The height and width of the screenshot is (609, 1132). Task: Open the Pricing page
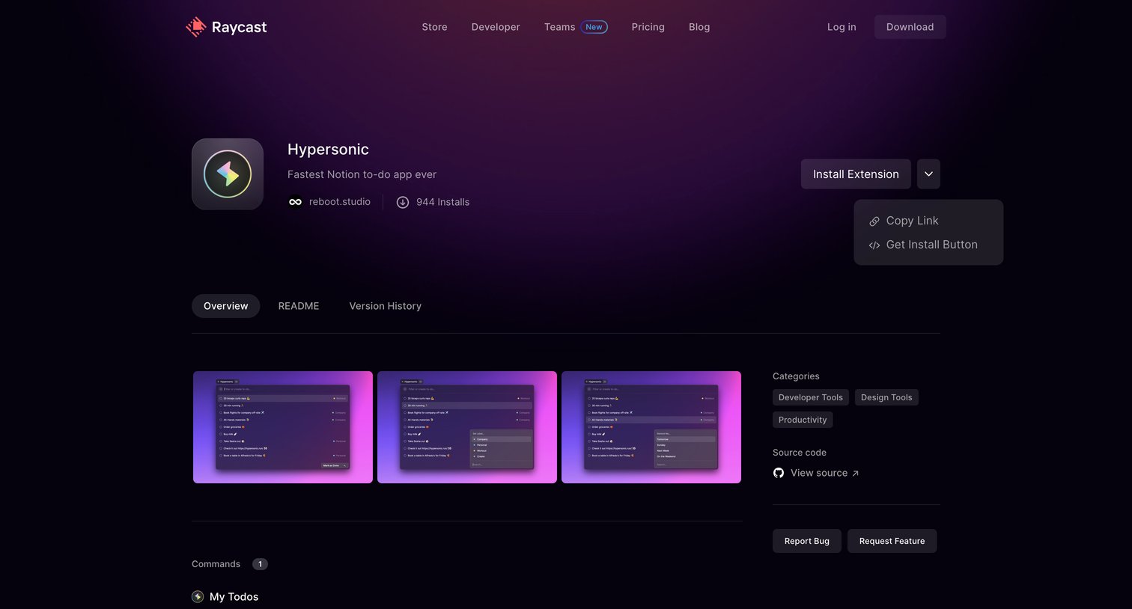pyautogui.click(x=648, y=27)
